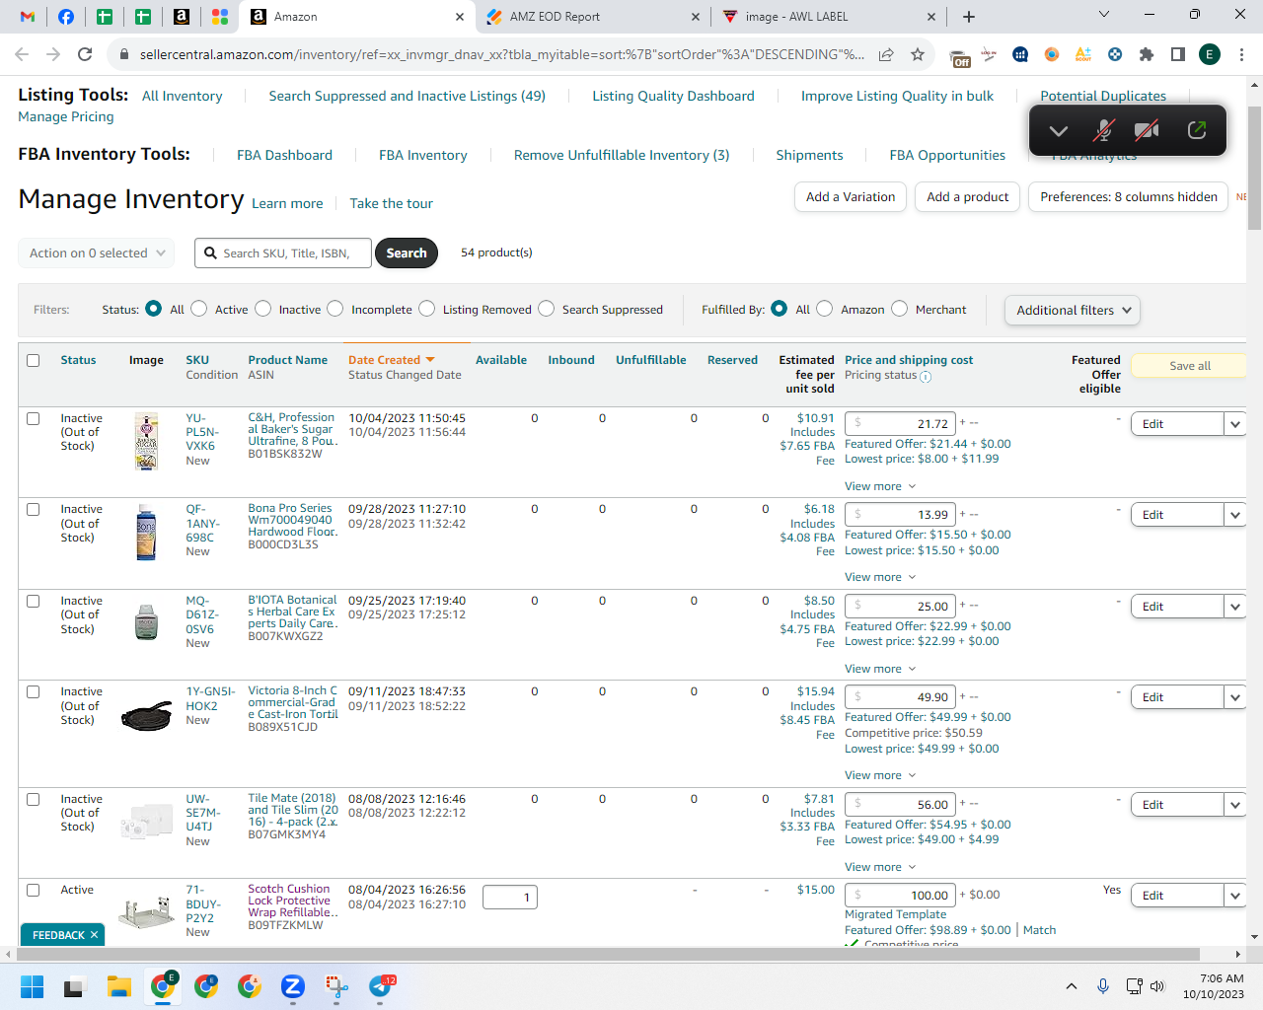Share this page from the address bar
This screenshot has height=1010, width=1263.
[886, 54]
